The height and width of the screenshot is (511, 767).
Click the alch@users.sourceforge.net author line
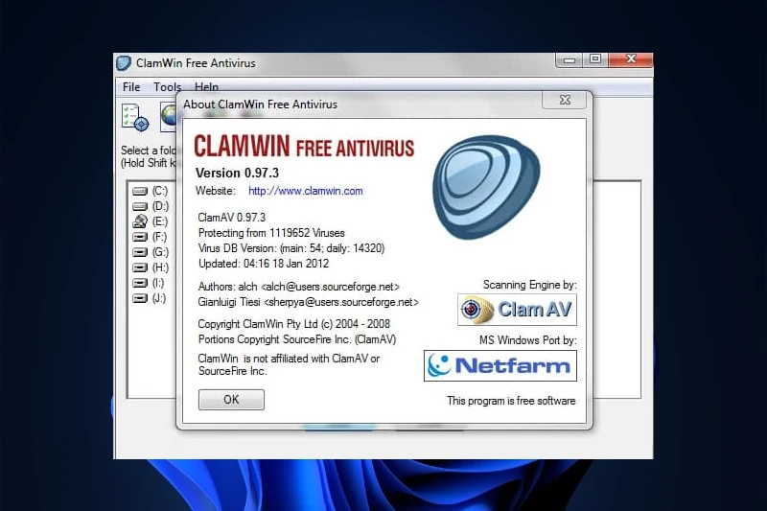coord(299,287)
